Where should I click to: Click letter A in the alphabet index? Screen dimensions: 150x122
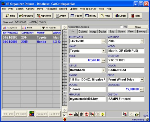pyautogui.click(x=65, y=32)
